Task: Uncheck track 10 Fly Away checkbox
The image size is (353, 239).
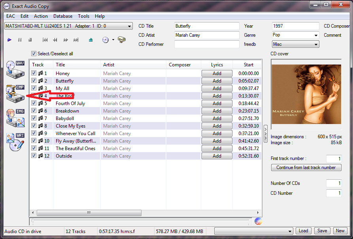Action: pyautogui.click(x=34, y=141)
